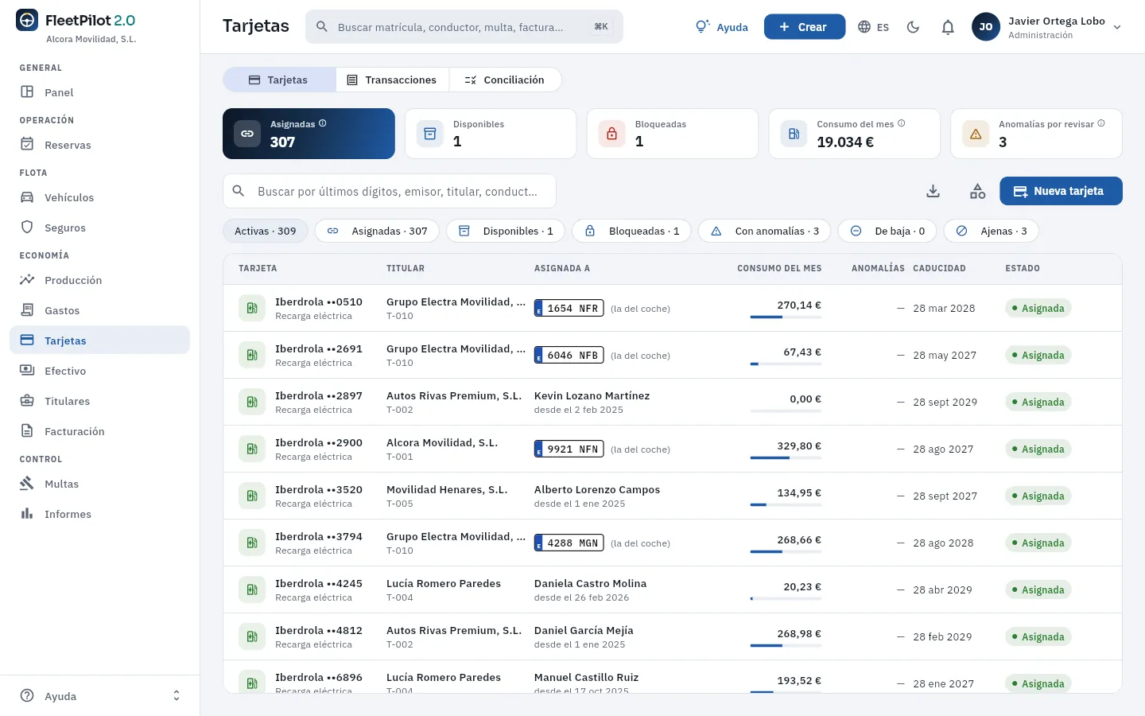
Task: Click the consumption bar for Iberdrola ••2900
Action: 786,457
